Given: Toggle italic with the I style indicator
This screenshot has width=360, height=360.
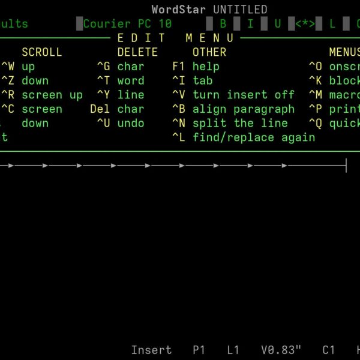Looking at the screenshot, I should pos(250,23).
